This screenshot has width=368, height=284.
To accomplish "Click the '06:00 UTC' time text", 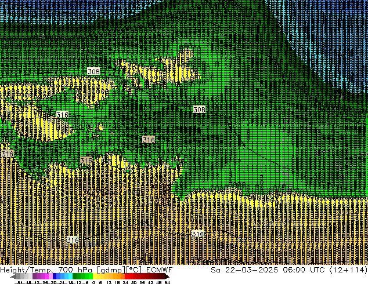I will click(x=304, y=270).
